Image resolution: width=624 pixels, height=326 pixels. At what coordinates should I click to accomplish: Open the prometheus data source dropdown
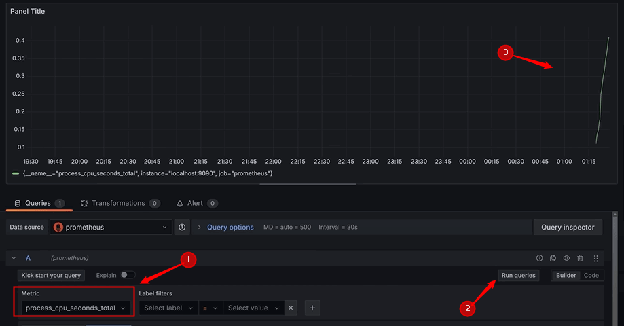[x=110, y=228]
